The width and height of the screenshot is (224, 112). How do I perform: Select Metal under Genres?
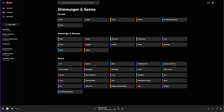pyautogui.click(x=175, y=81)
